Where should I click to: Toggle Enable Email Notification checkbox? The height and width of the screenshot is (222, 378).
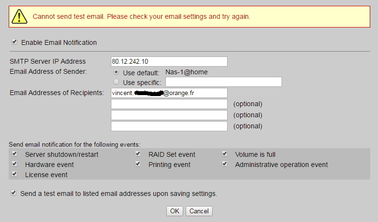point(14,42)
